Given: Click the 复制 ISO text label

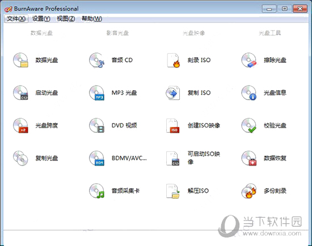Looking at the screenshot, I should [199, 92].
